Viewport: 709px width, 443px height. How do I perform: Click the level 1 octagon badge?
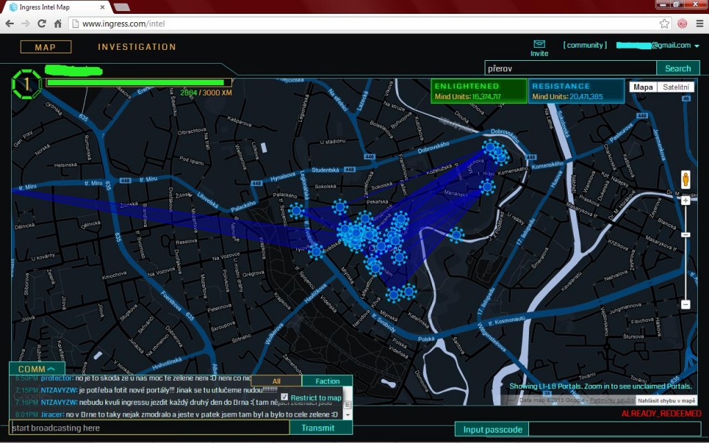(27, 84)
